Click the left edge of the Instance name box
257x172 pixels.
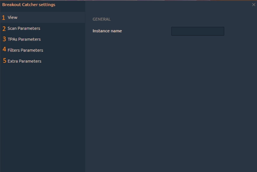coord(173,31)
